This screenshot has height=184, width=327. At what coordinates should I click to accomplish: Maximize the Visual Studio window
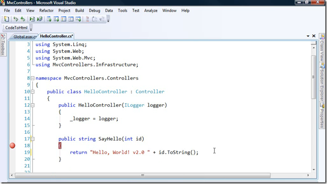[x=306, y=2]
